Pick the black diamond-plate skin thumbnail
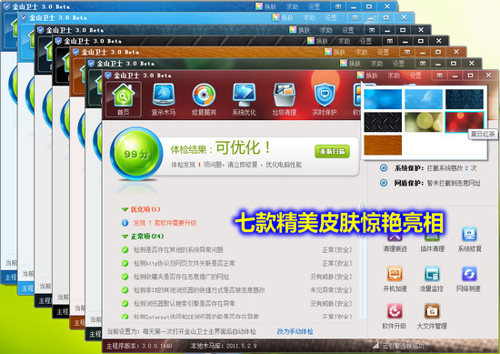 383,122
